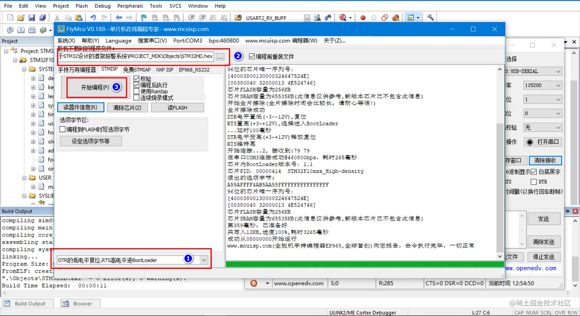
Task: Click the Window layout icon in toolbar
Action: [410, 18]
